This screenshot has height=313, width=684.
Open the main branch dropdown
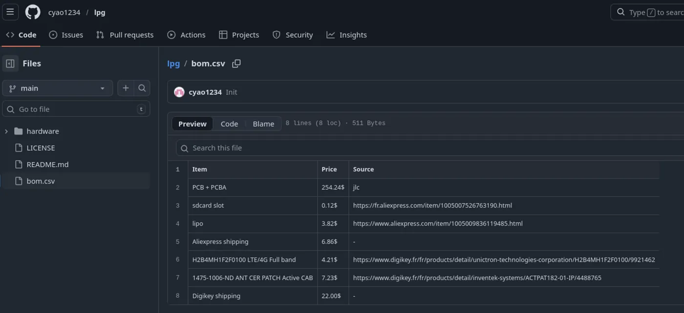click(57, 88)
